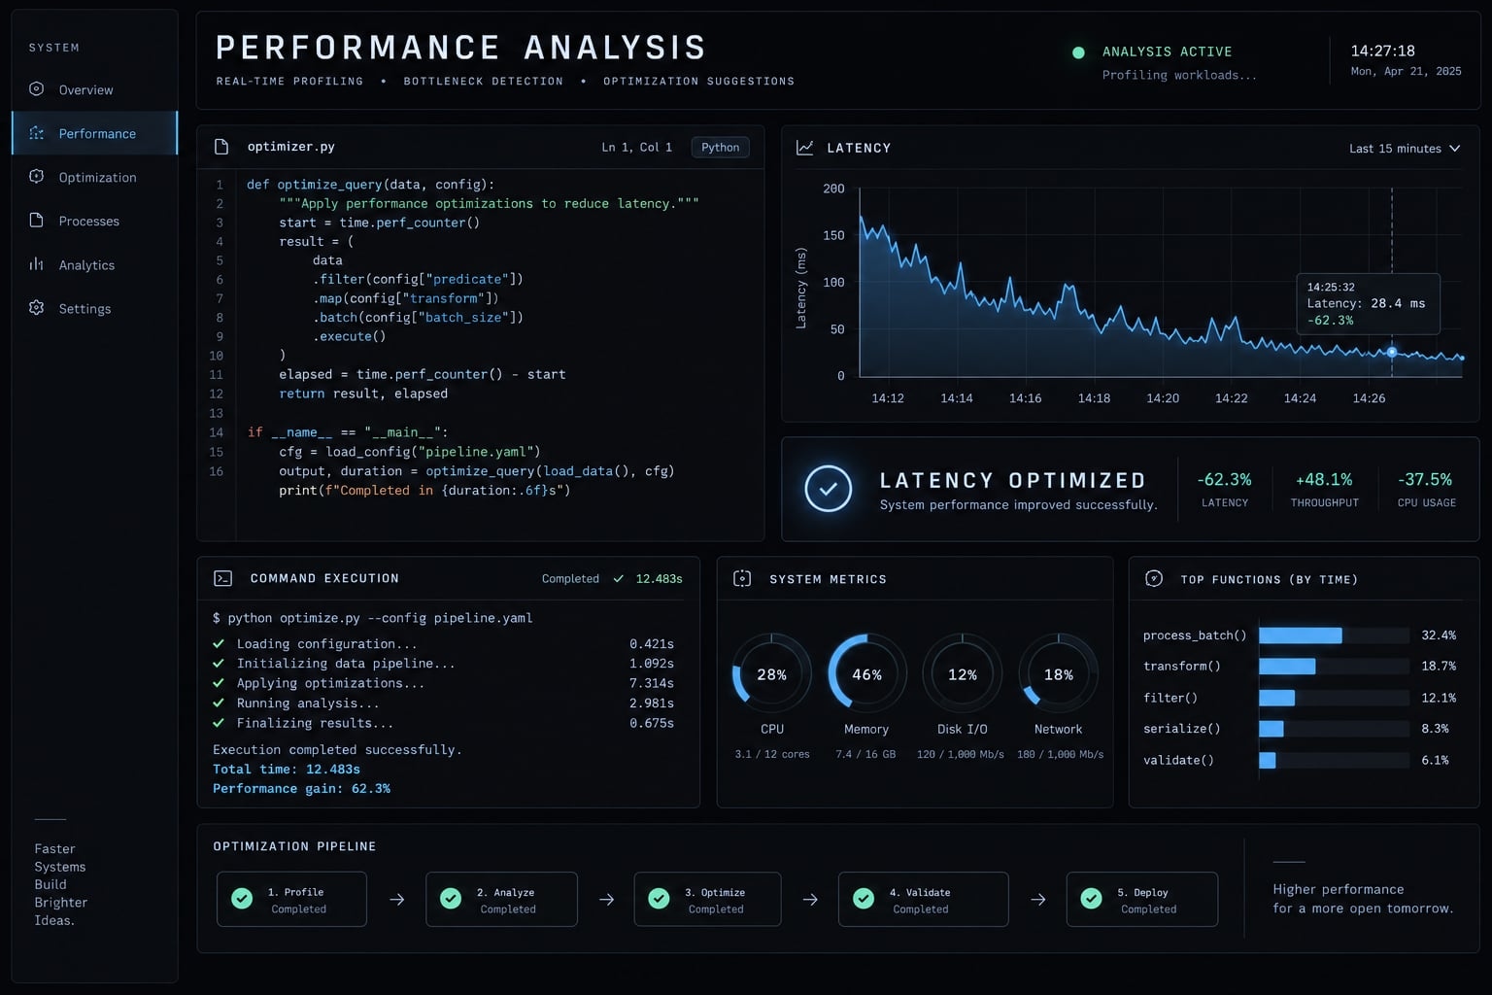Open the Last 15 minutes time range dropdown

(x=1405, y=149)
